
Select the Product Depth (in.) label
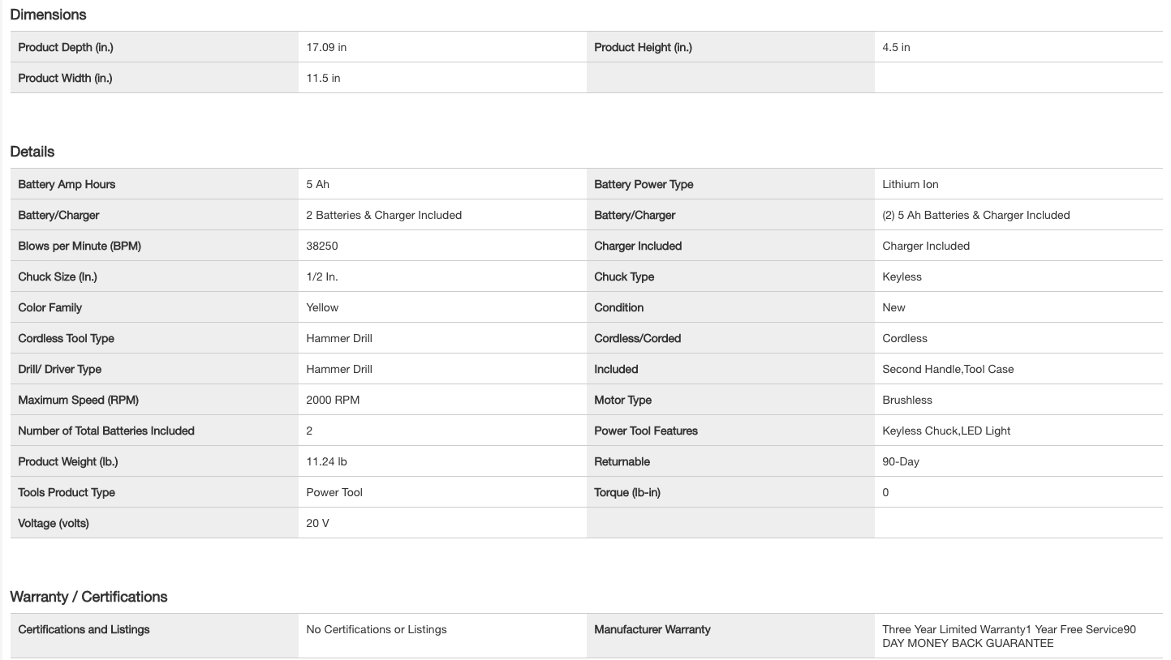[66, 47]
